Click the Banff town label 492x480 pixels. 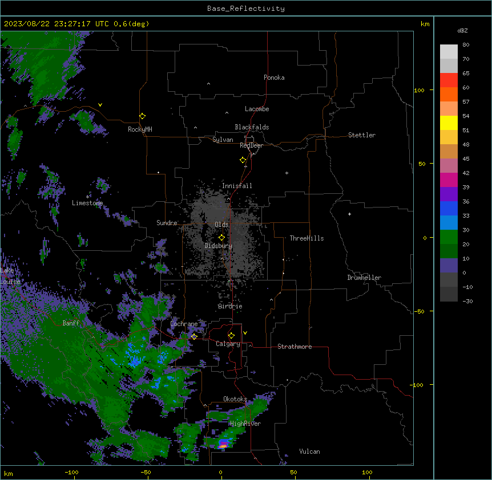[71, 323]
